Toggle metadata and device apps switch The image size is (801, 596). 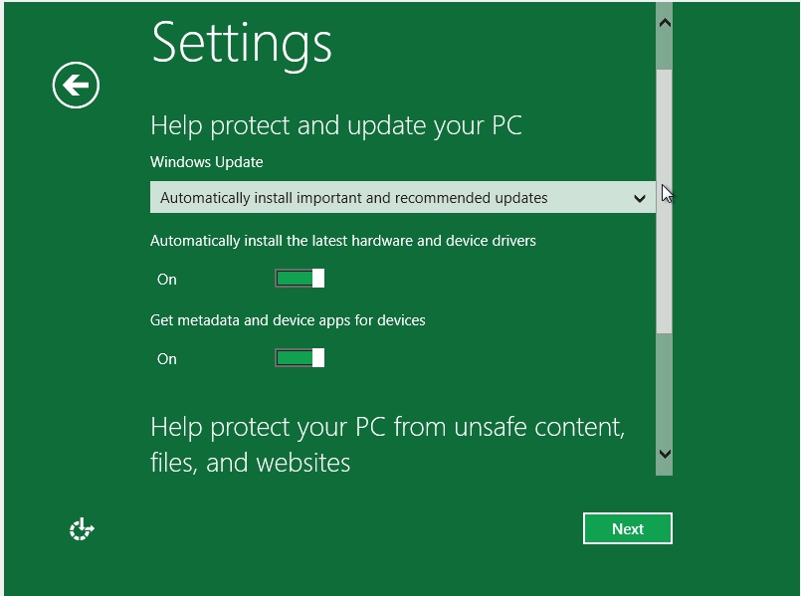(x=300, y=358)
